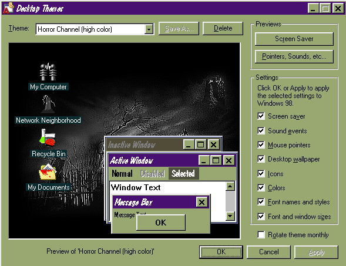
Task: Click the Desktop Themes title bar icon
Action: pos(8,8)
